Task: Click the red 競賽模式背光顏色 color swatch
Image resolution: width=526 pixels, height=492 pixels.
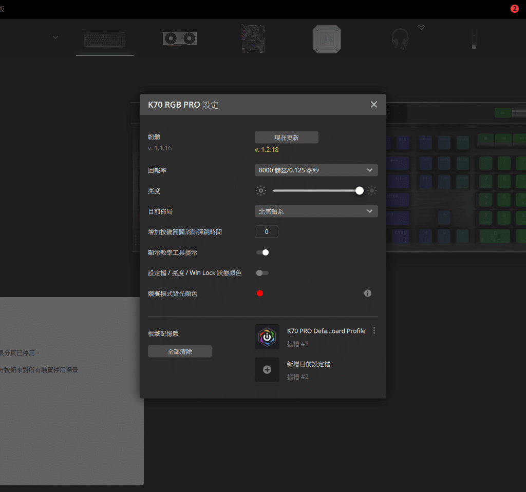Action: pyautogui.click(x=260, y=293)
